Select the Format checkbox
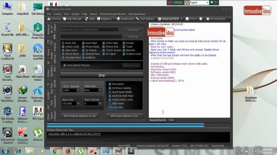 [x=124, y=43]
